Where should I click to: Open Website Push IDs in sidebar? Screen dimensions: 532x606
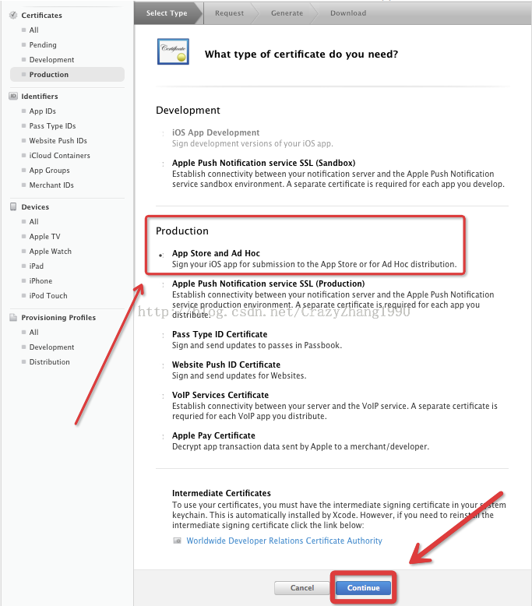pos(58,140)
